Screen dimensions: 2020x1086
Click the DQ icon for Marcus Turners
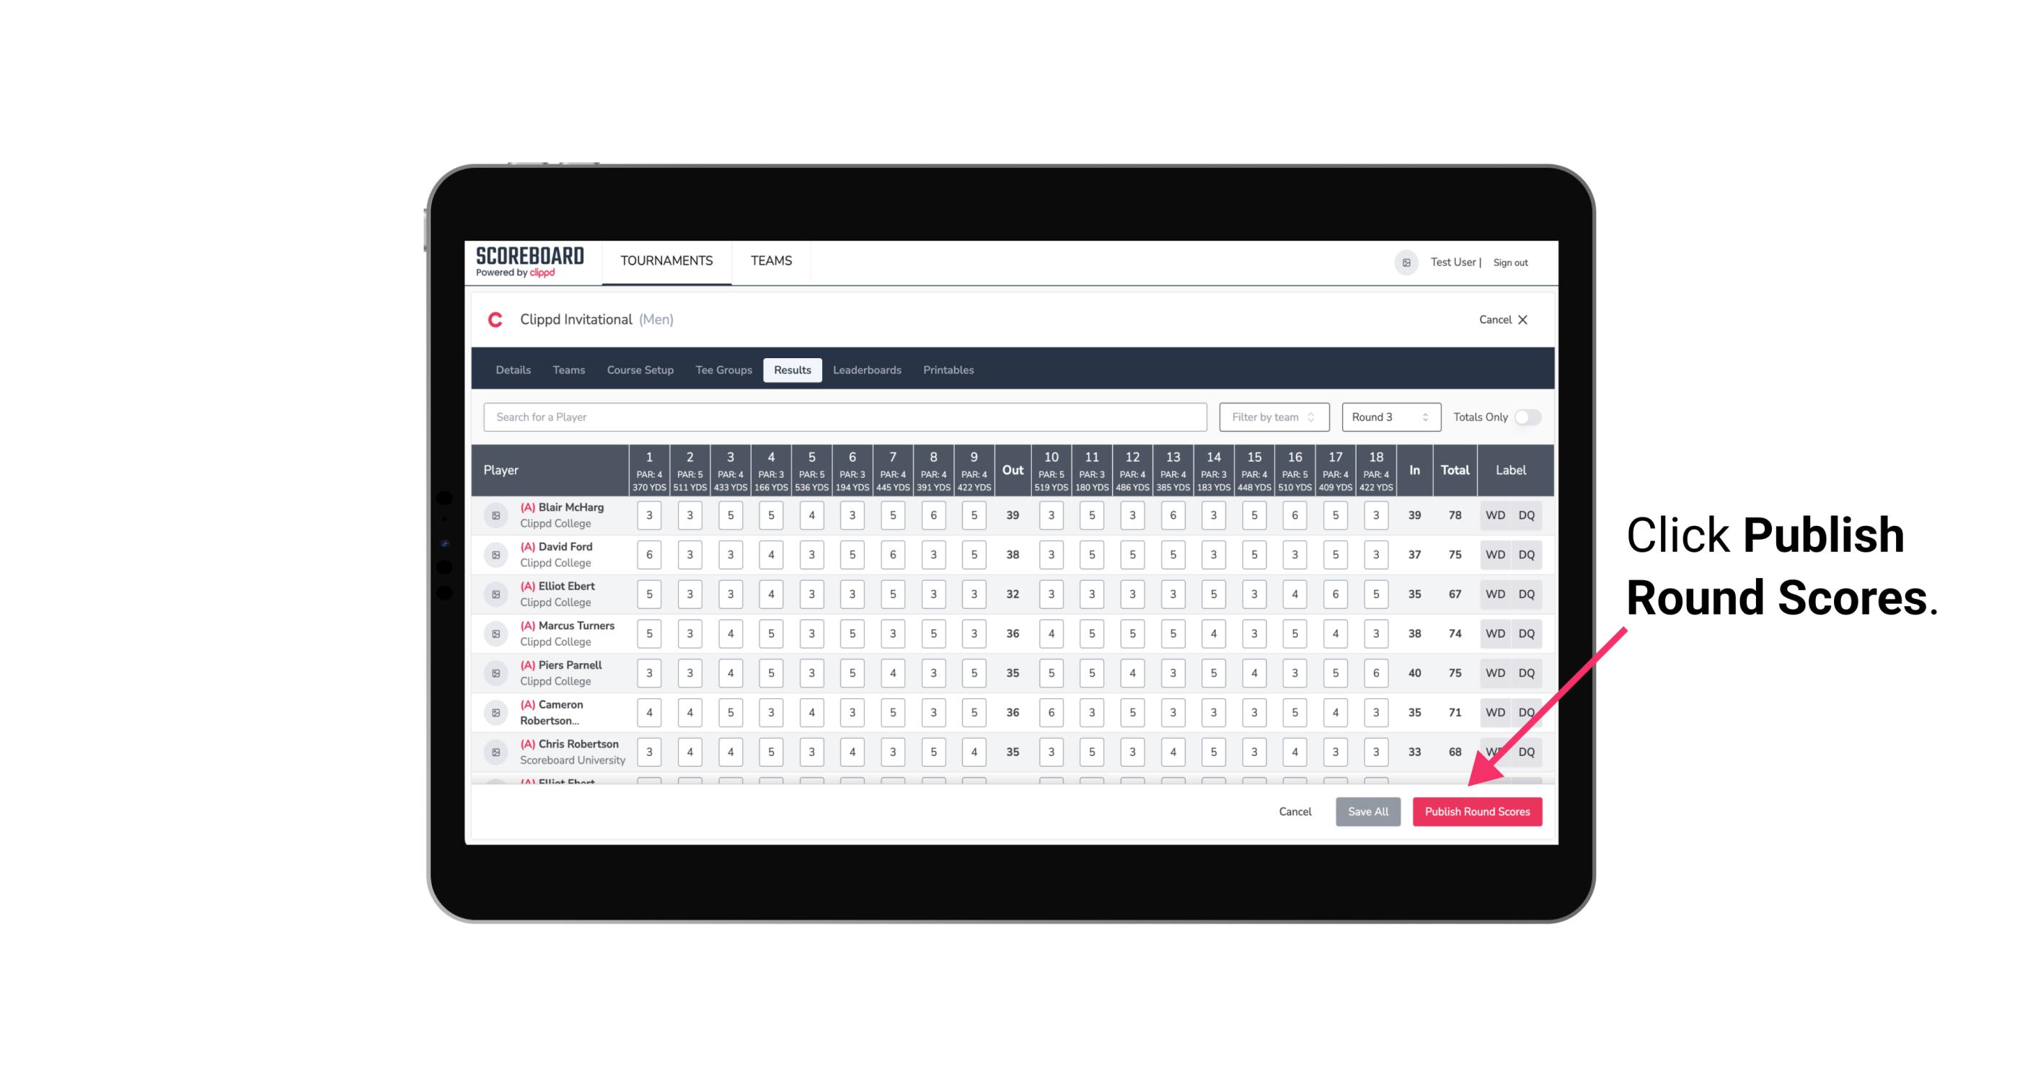pos(1527,633)
